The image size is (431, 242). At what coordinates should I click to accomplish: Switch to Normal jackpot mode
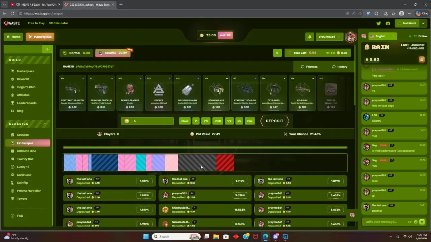click(76, 53)
